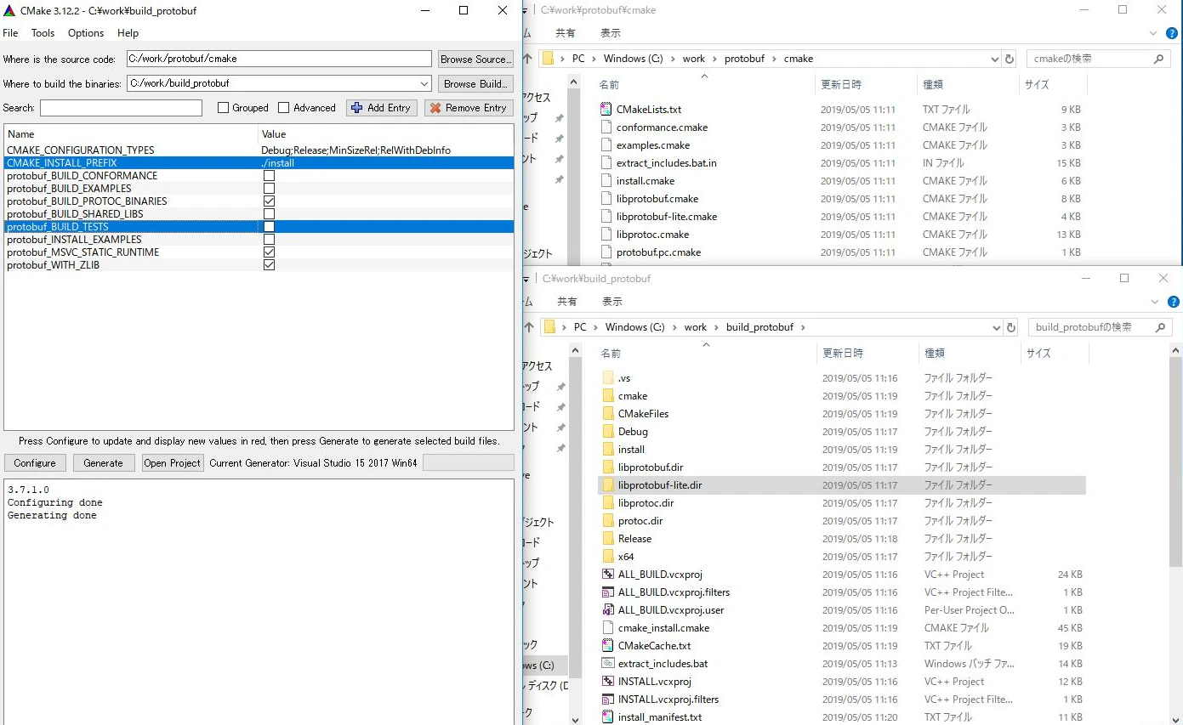
Task: Select the libprotoc.cmake file icon
Action: 606,234
